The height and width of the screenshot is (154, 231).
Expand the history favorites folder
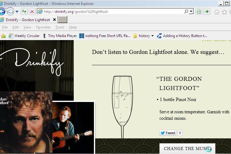(143, 36)
